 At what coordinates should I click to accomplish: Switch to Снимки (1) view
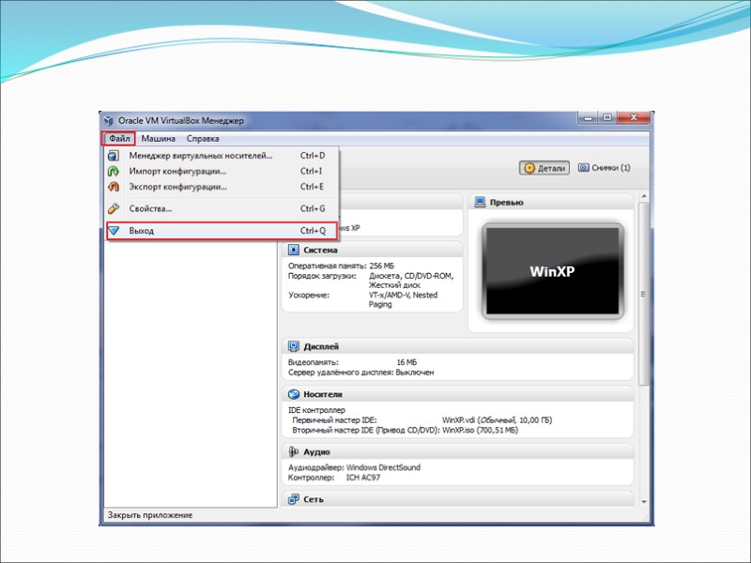(x=605, y=168)
